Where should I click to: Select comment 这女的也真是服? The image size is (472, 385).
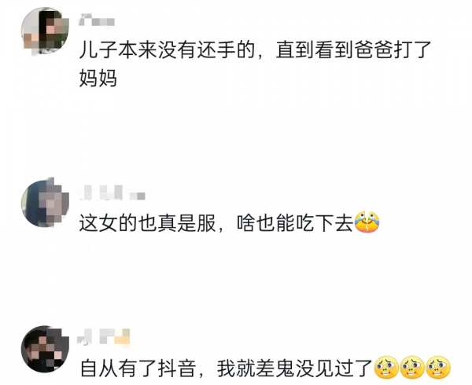coord(229,223)
